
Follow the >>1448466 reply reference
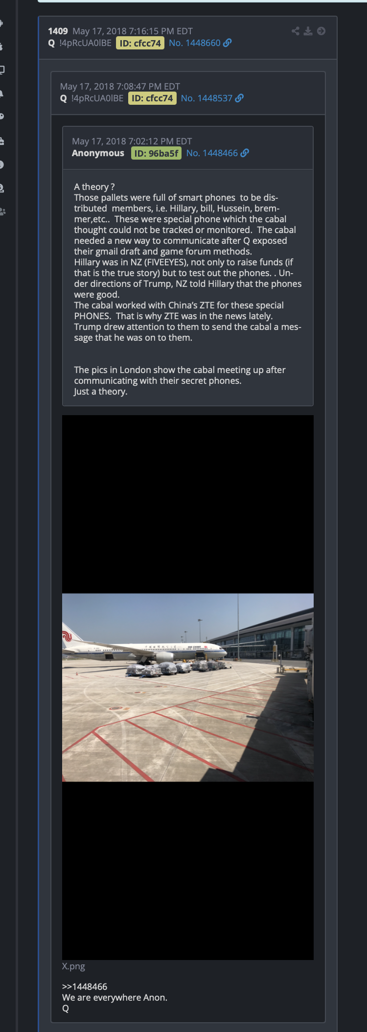coord(85,987)
